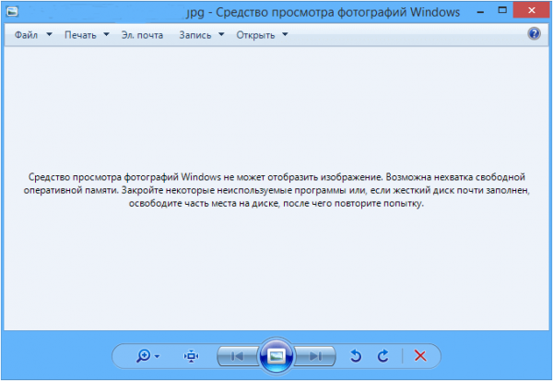
Task: Expand the Печать dropdown arrow
Action: [x=106, y=35]
